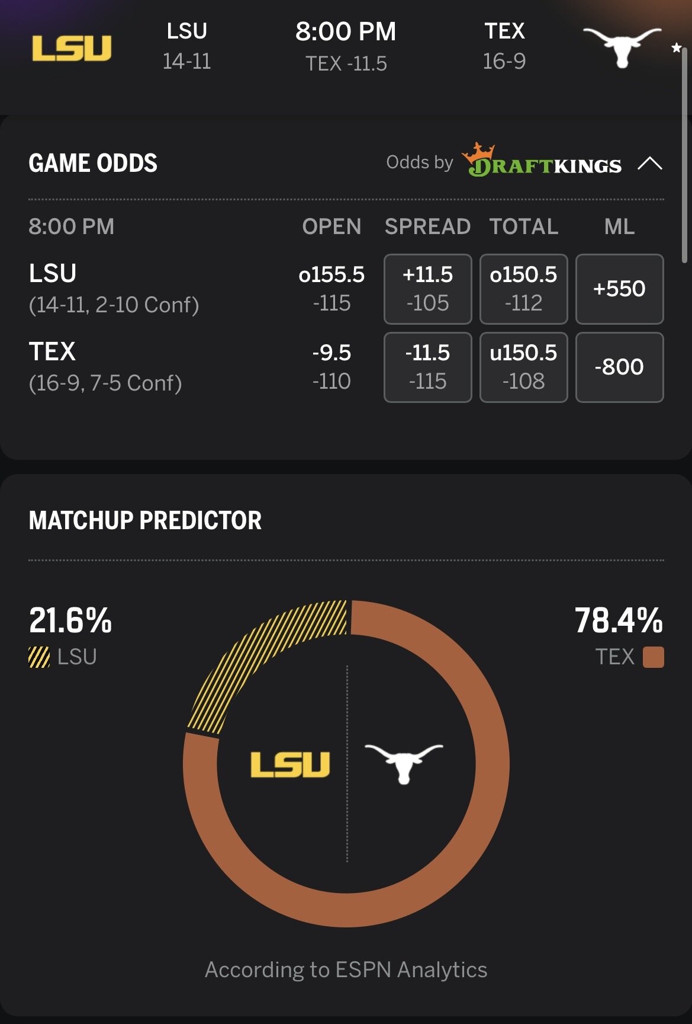This screenshot has height=1024, width=692.
Task: Tap the LSU 14-11 team record header
Action: point(187,46)
